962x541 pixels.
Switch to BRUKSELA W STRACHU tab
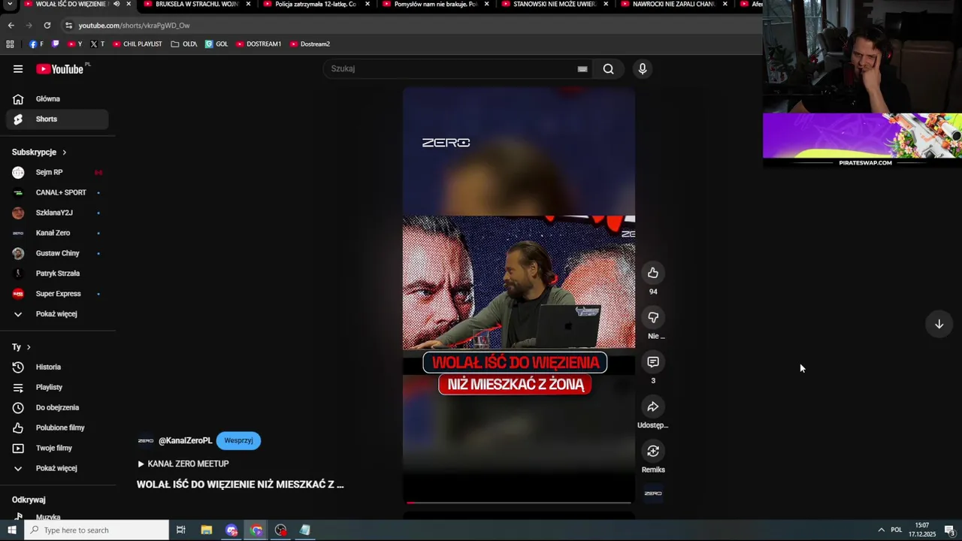point(197,5)
